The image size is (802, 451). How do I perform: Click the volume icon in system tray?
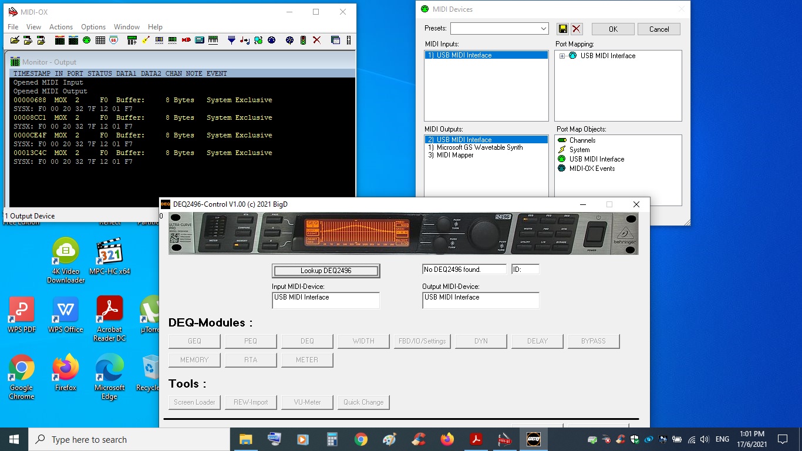click(705, 439)
